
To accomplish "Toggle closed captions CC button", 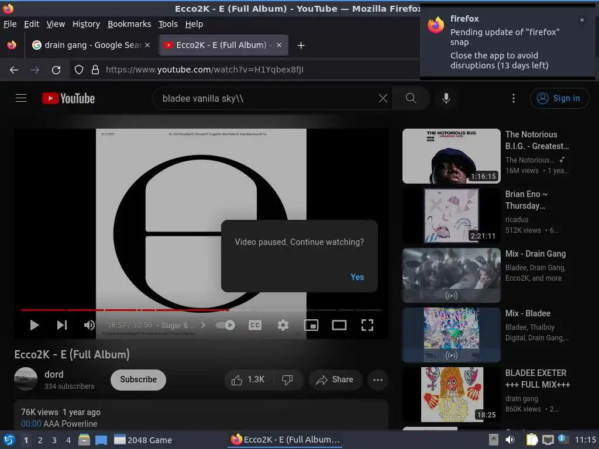I will (255, 325).
